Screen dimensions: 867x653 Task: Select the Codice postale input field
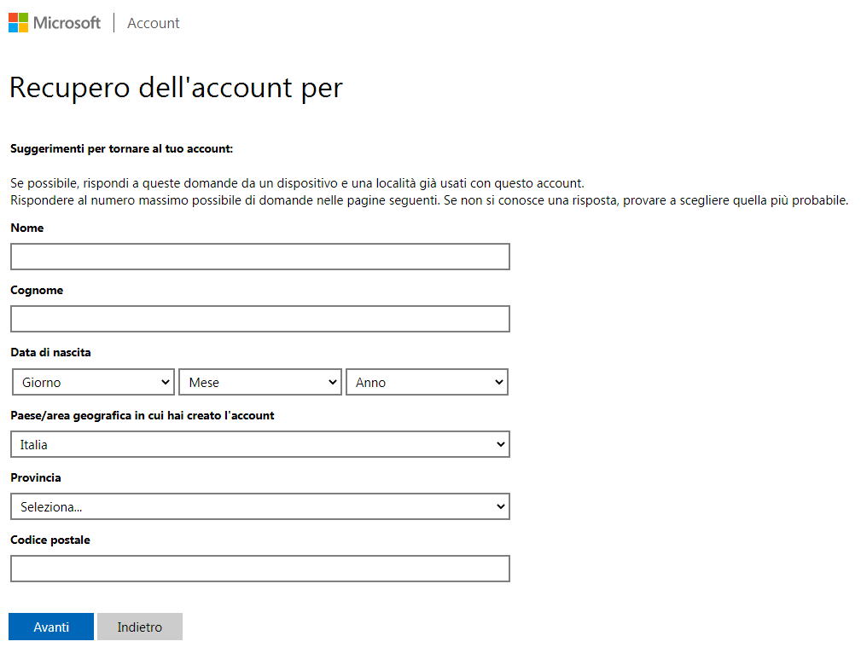(259, 569)
